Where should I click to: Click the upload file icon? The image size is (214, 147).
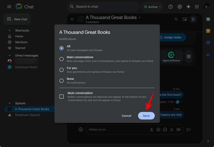(x=172, y=129)
